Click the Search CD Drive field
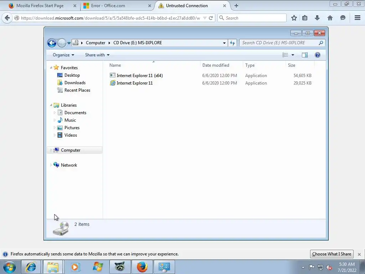Image resolution: width=365 pixels, height=274 pixels. [x=279, y=43]
